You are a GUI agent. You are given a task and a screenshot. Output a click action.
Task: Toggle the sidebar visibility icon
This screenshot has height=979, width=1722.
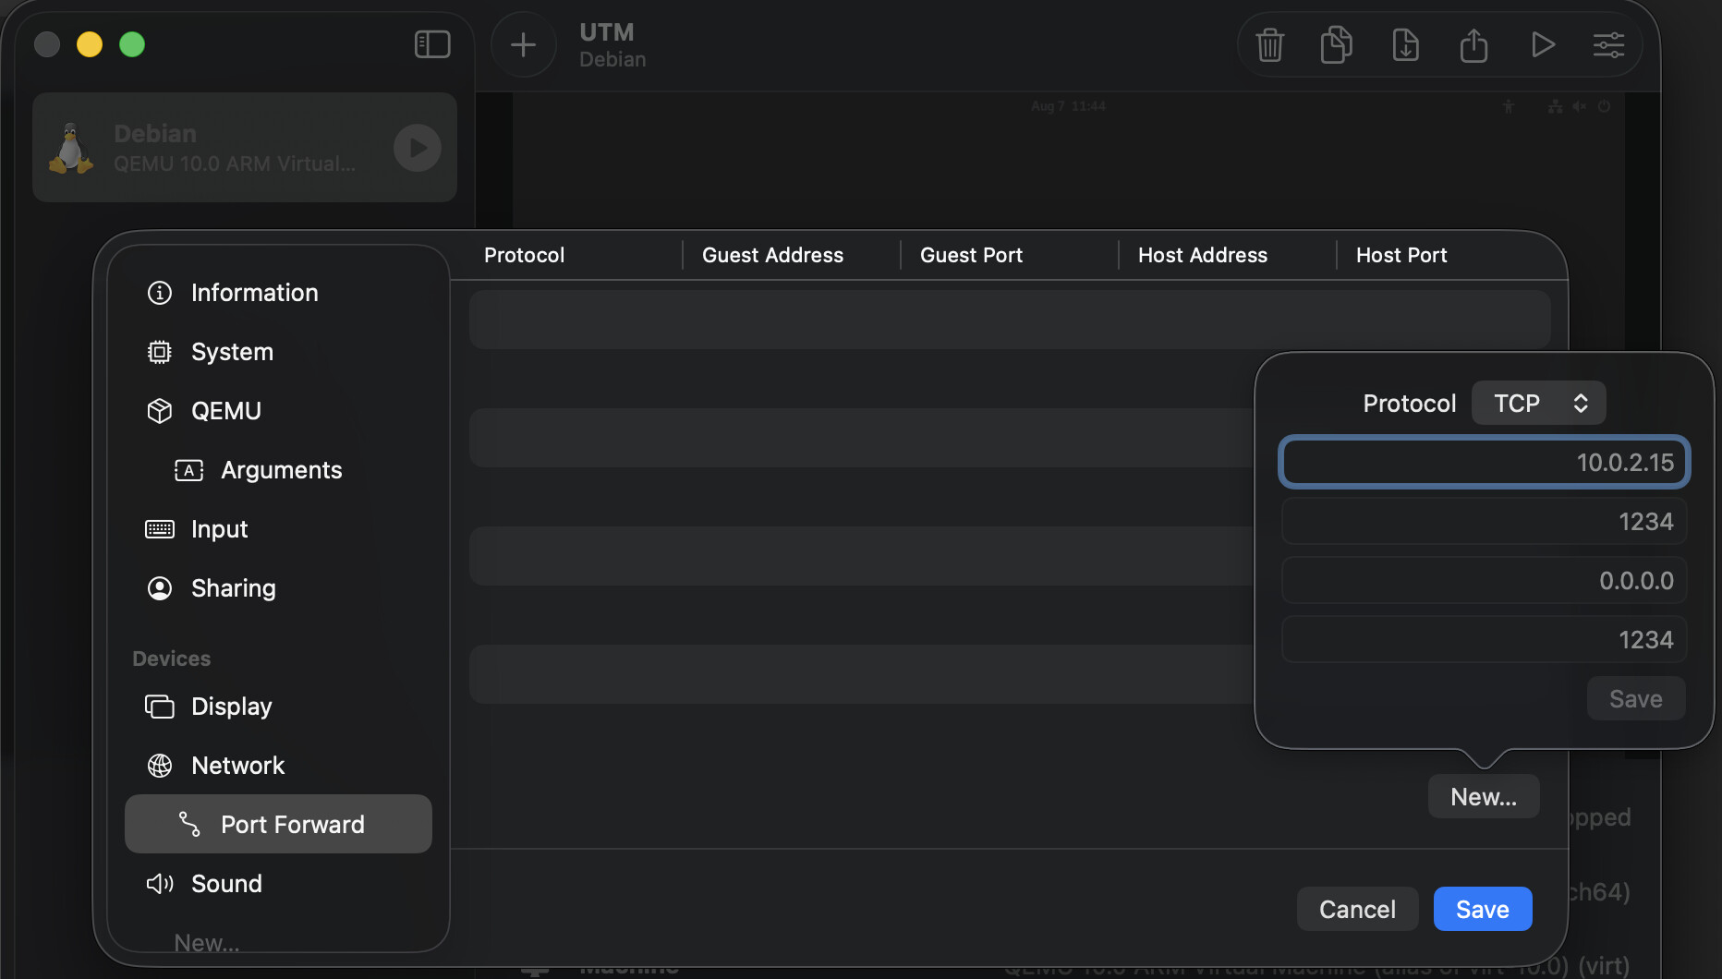(432, 44)
